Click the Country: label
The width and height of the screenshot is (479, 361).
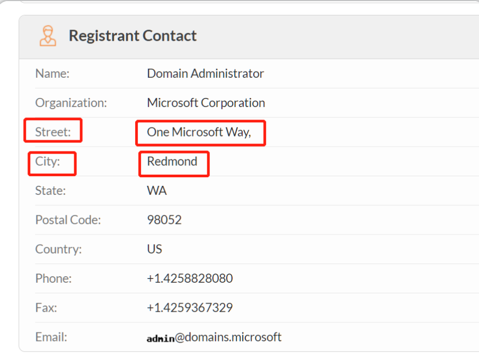point(59,249)
